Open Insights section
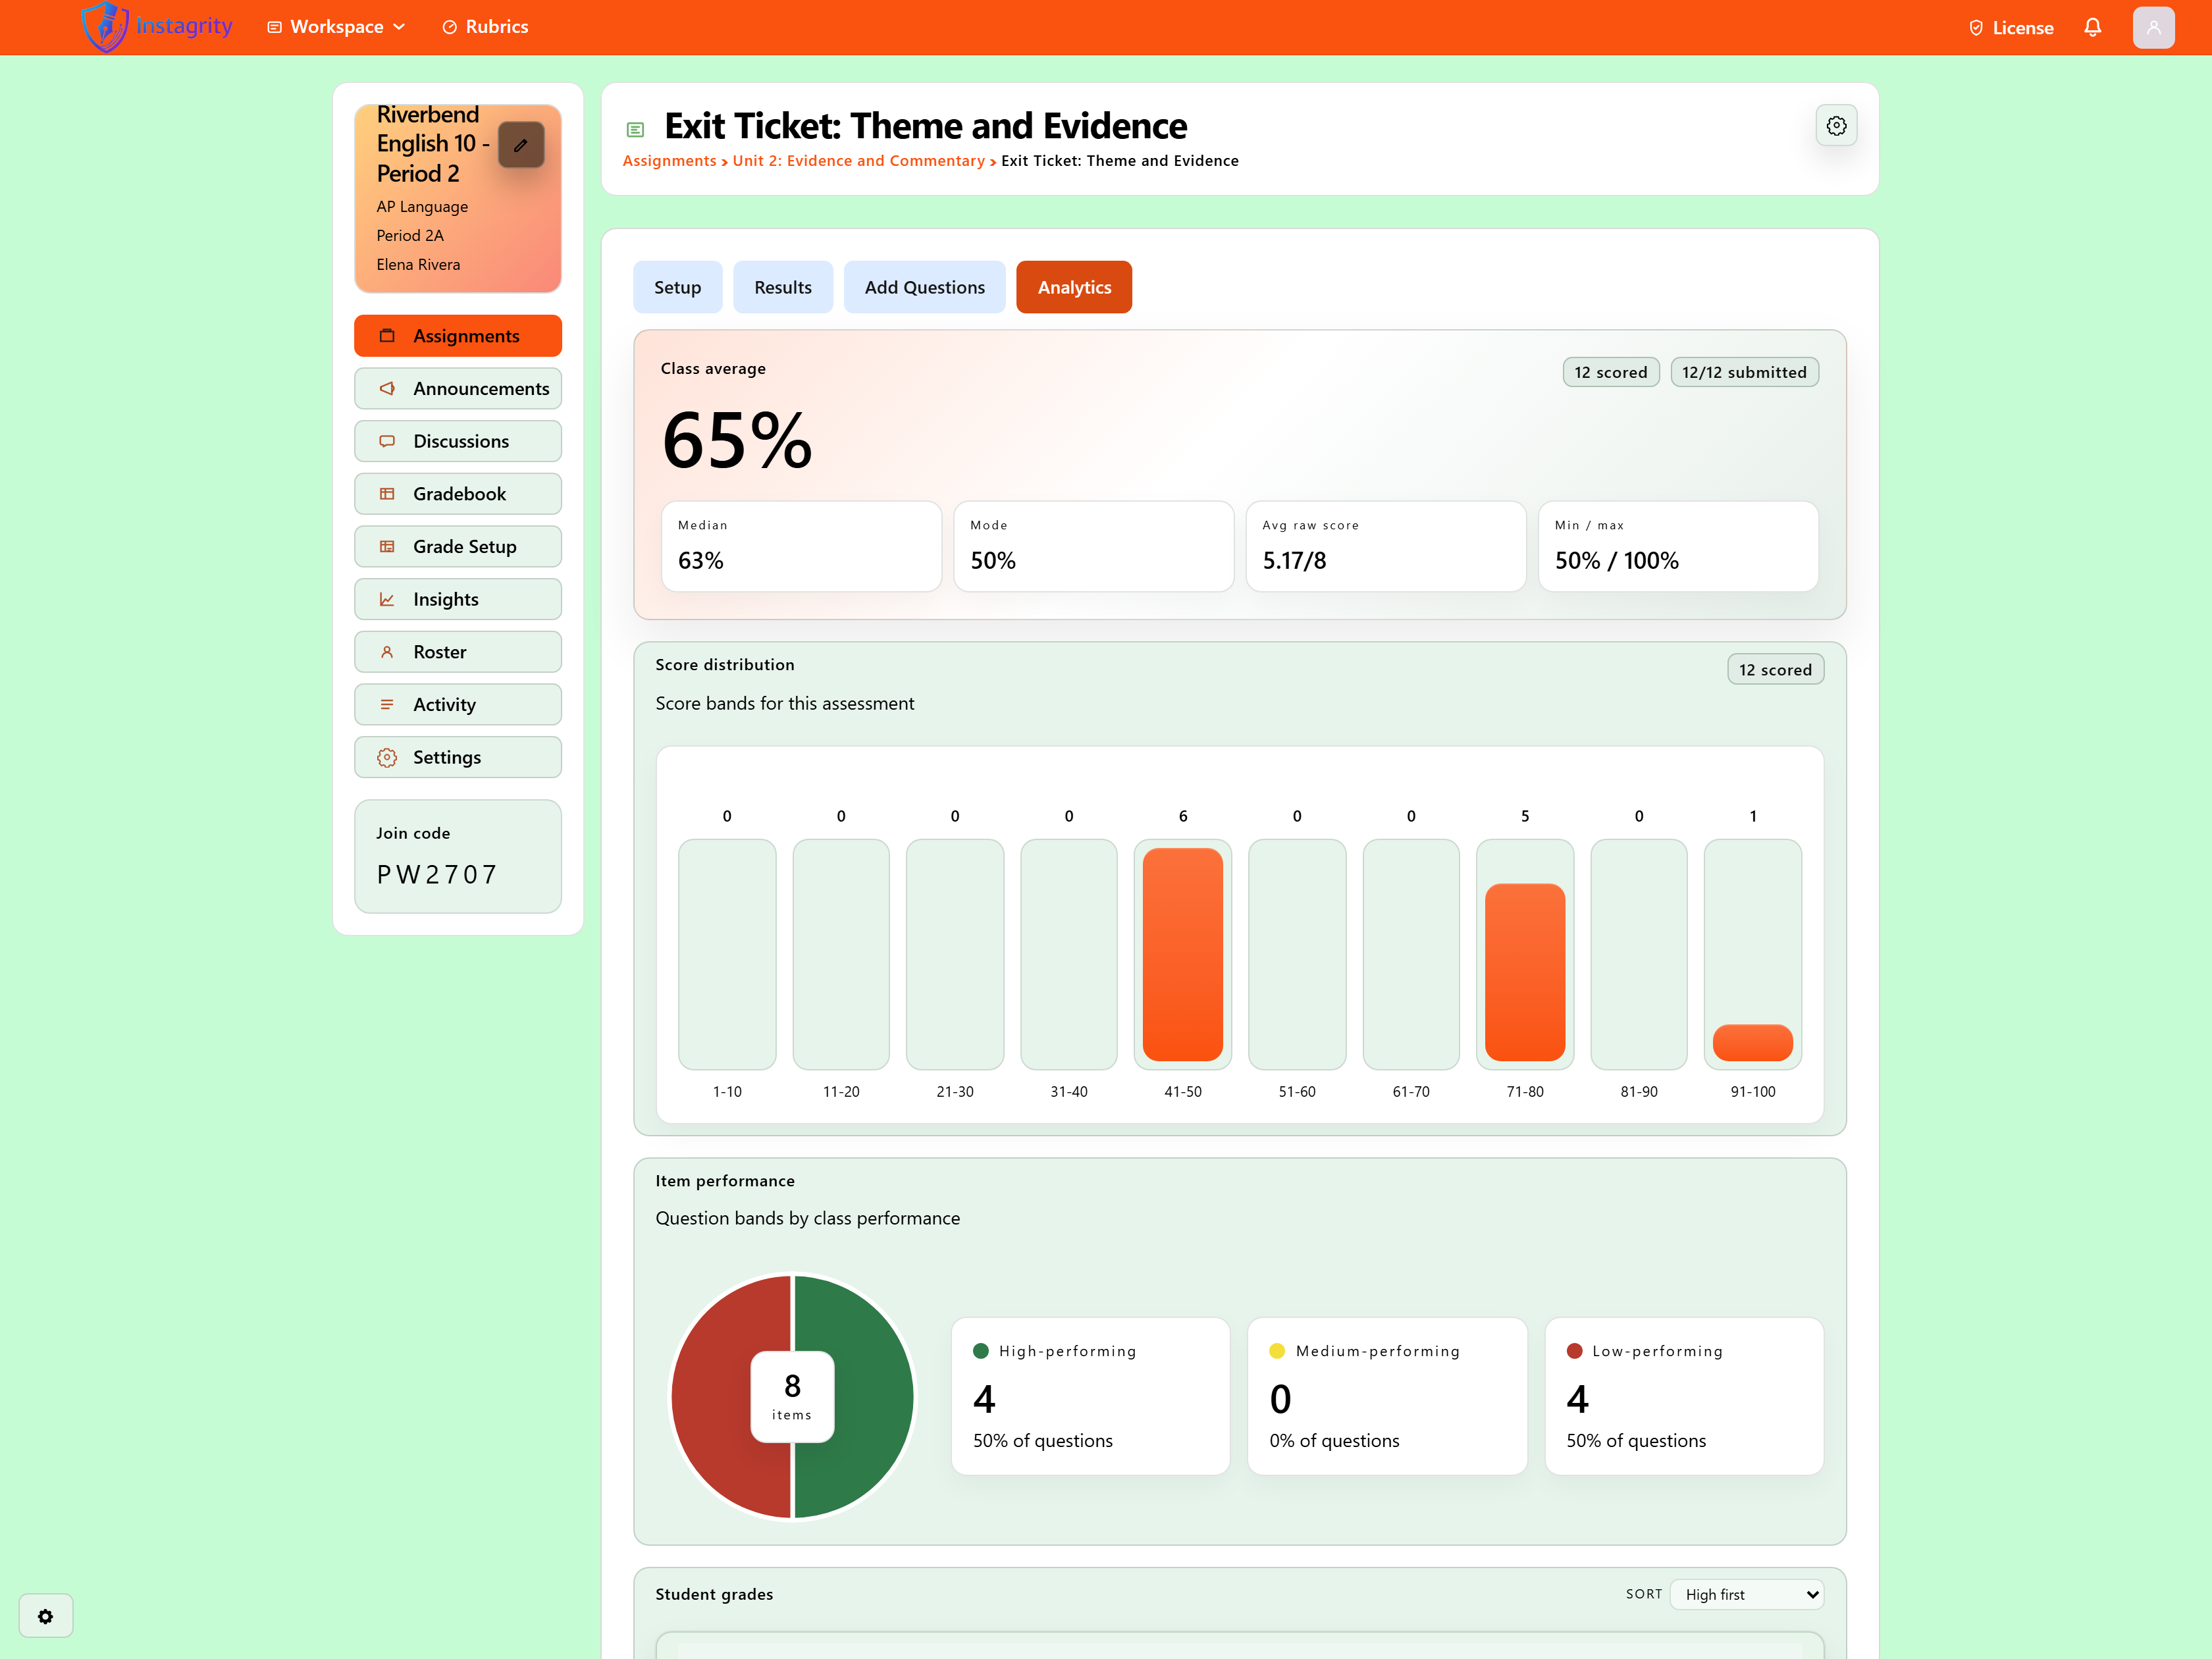This screenshot has height=1659, width=2212. pos(458,599)
